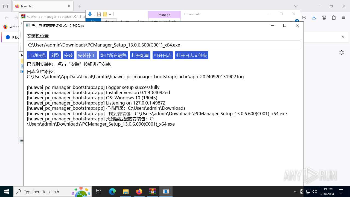Expand the Explorer quick access toolbar dropdown
Screen dimensions: 350x197
110,14
